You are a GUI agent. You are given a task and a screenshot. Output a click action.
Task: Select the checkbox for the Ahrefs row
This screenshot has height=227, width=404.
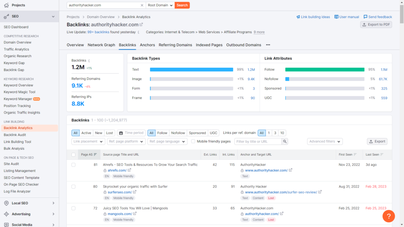tap(73, 165)
